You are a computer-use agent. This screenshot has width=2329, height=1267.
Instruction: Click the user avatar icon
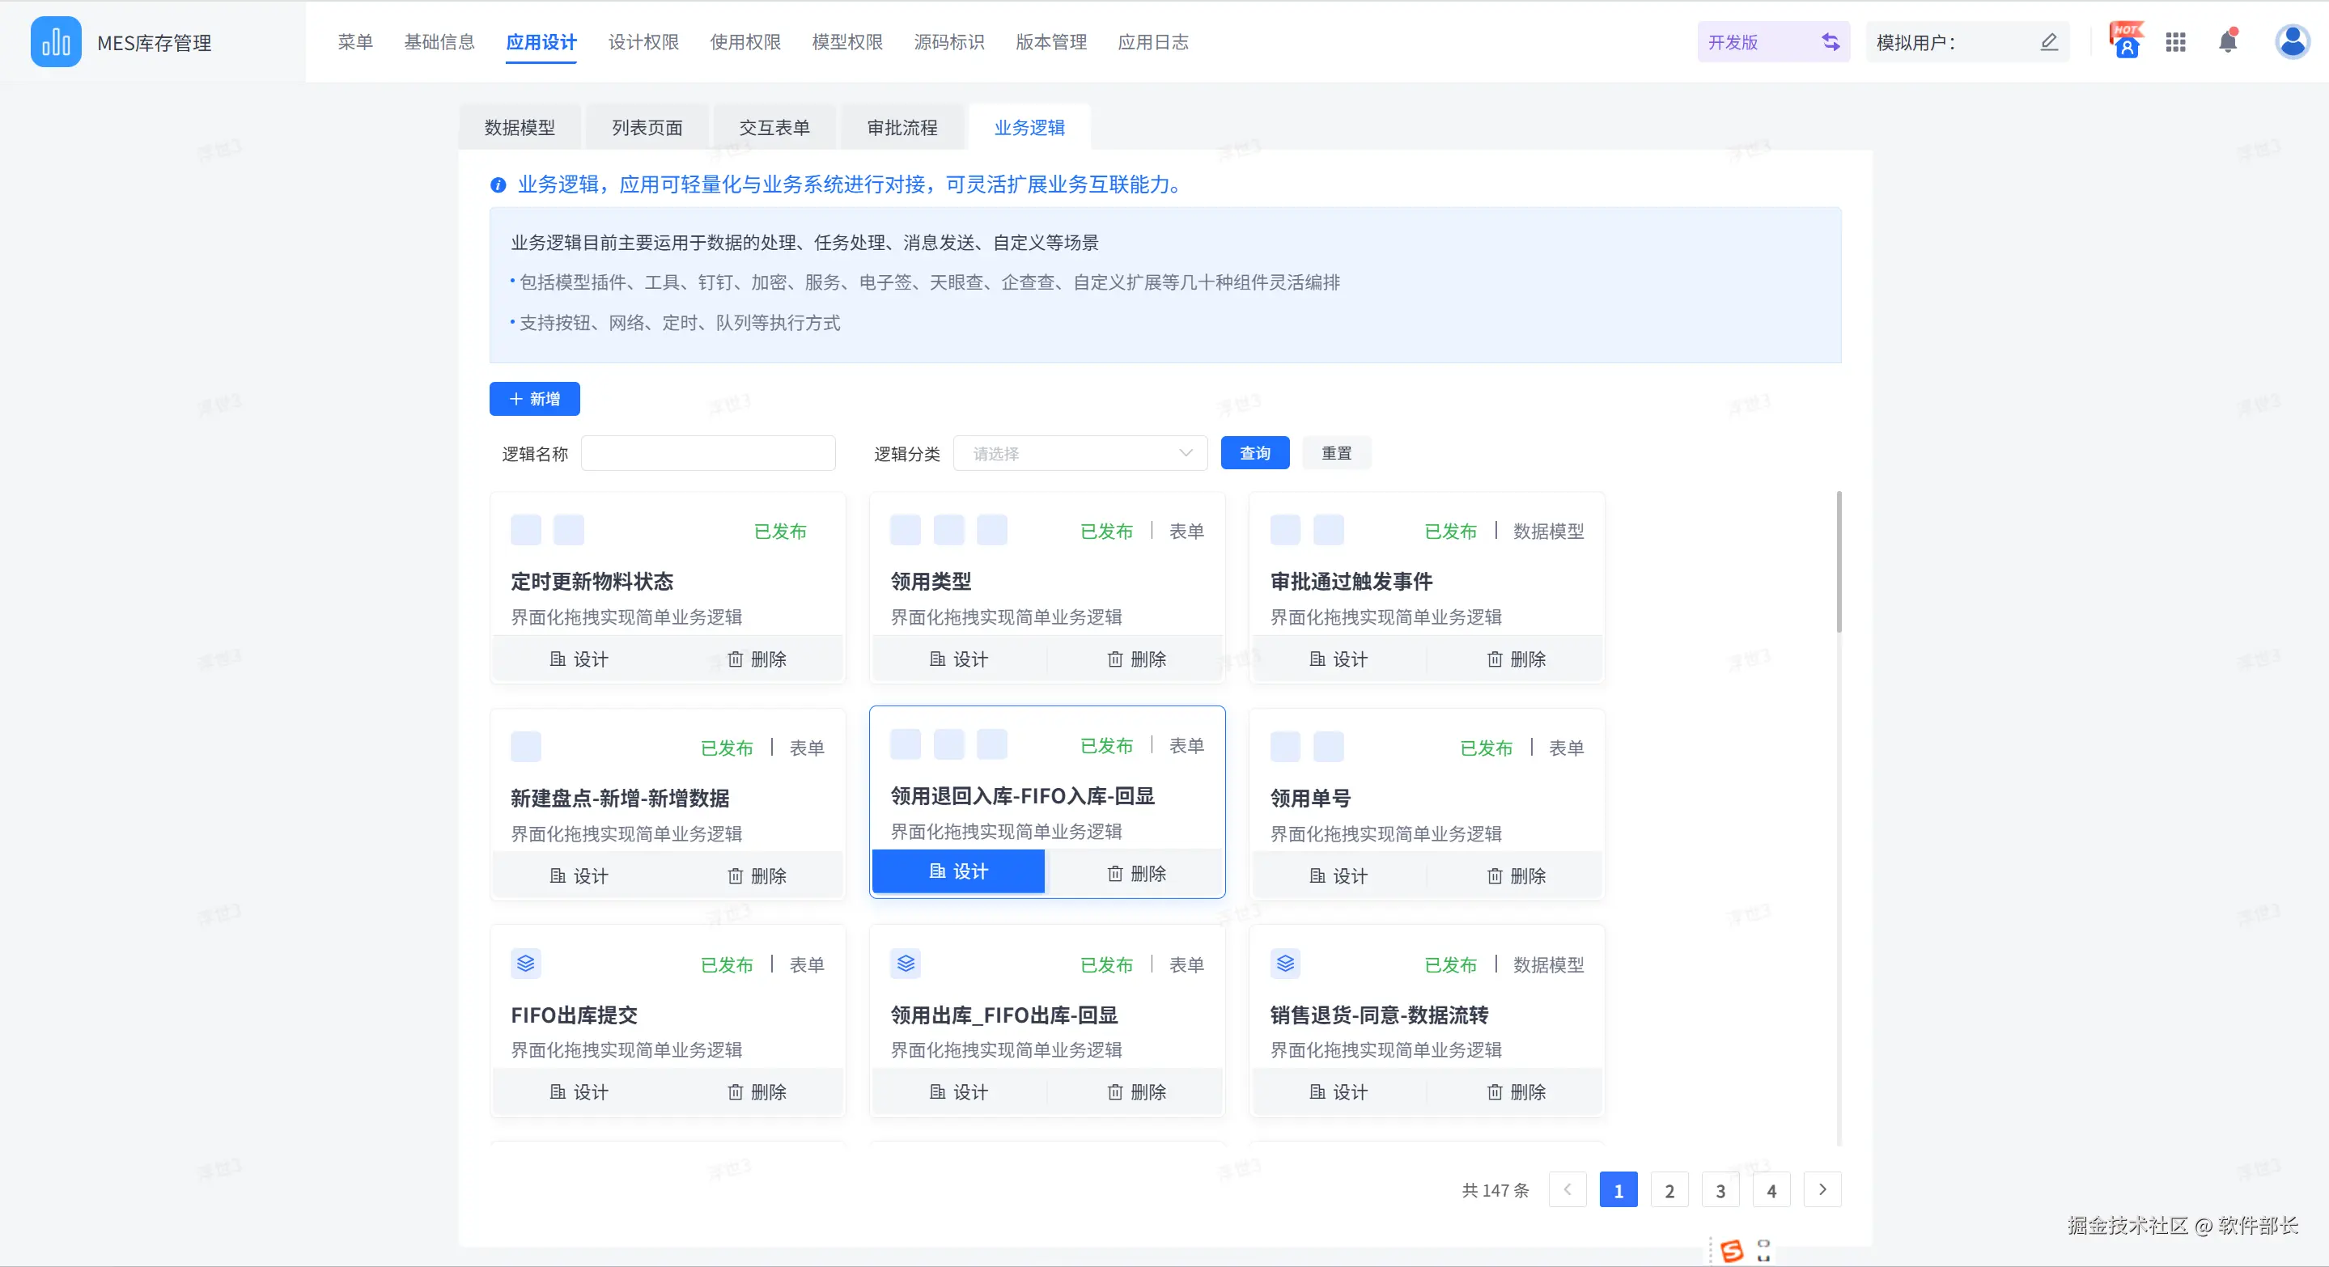(x=2292, y=41)
